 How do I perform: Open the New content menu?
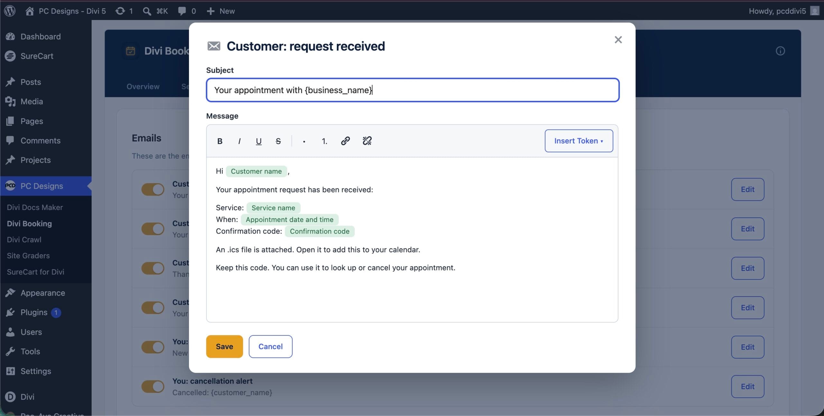(220, 11)
